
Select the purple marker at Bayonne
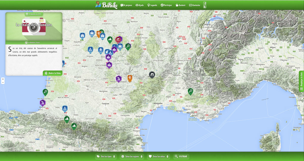point(43,103)
